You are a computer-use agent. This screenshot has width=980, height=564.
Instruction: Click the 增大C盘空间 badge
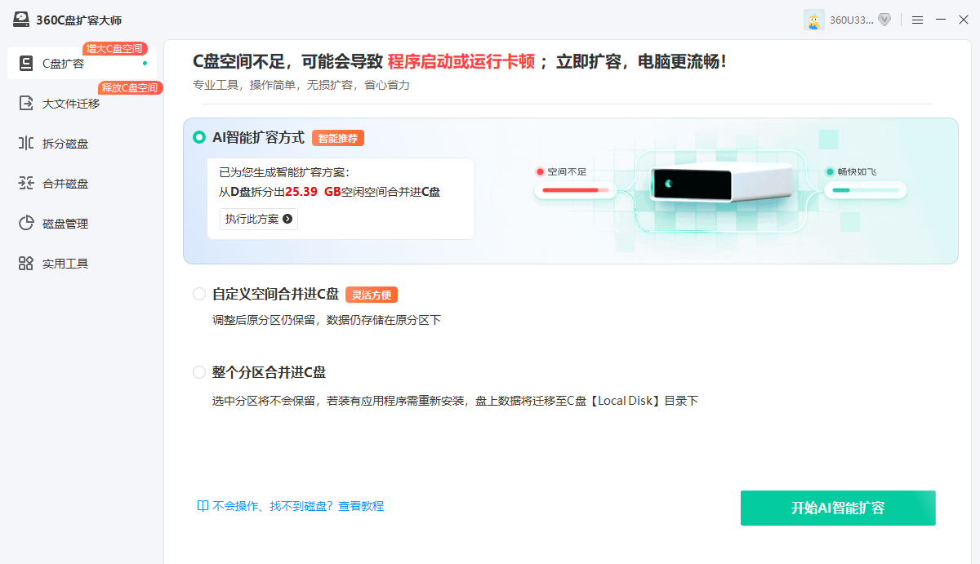click(115, 49)
